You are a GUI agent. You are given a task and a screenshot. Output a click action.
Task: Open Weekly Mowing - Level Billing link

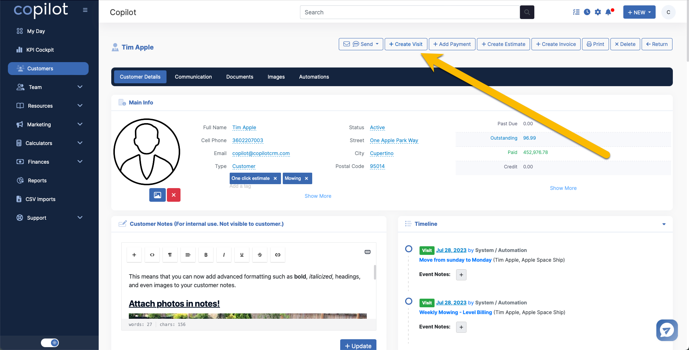456,312
